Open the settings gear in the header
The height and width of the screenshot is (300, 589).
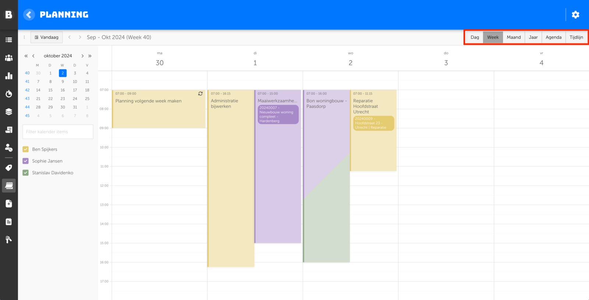coord(575,15)
